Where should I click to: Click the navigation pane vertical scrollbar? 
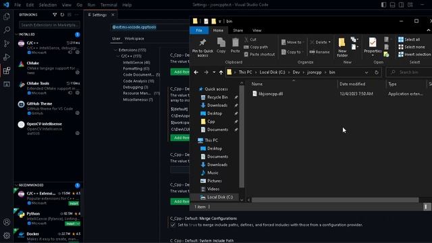(x=242, y=136)
